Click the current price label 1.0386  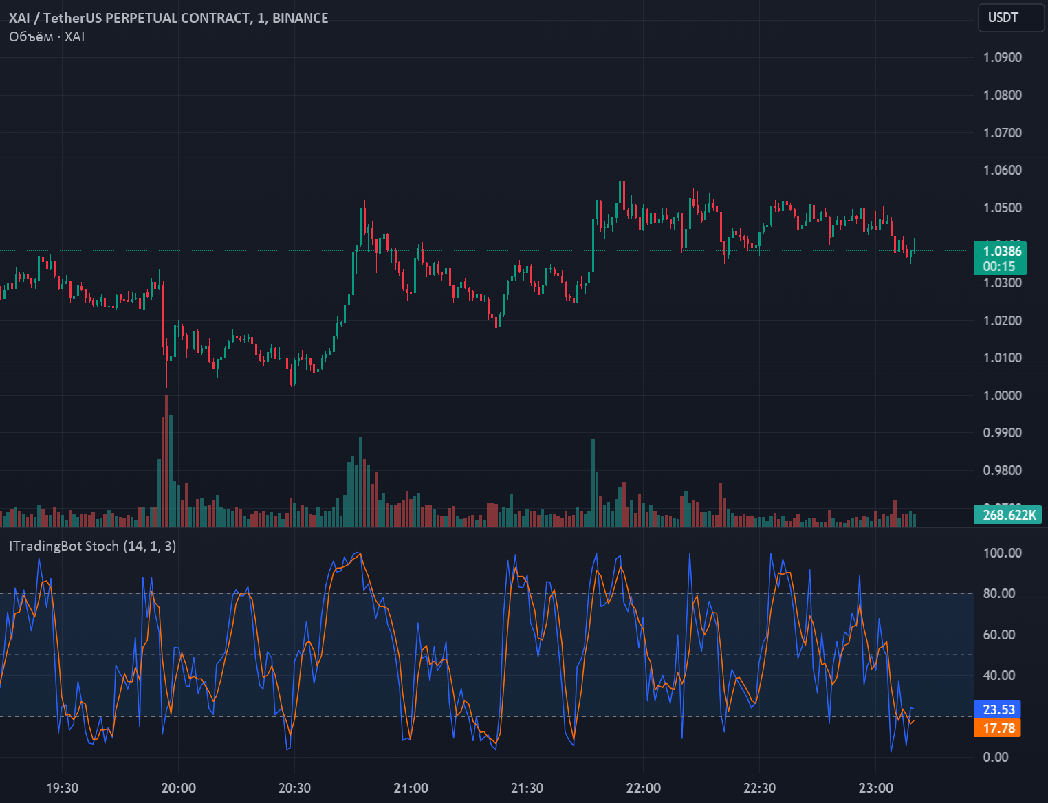[1001, 251]
